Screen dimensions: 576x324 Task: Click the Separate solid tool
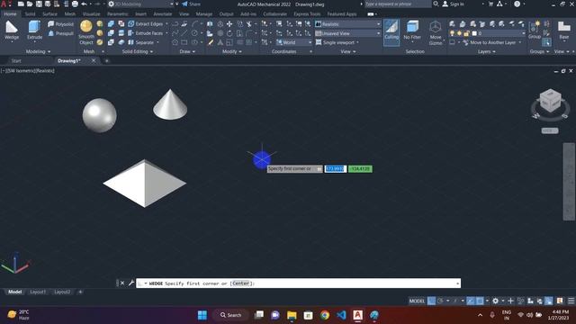point(141,42)
